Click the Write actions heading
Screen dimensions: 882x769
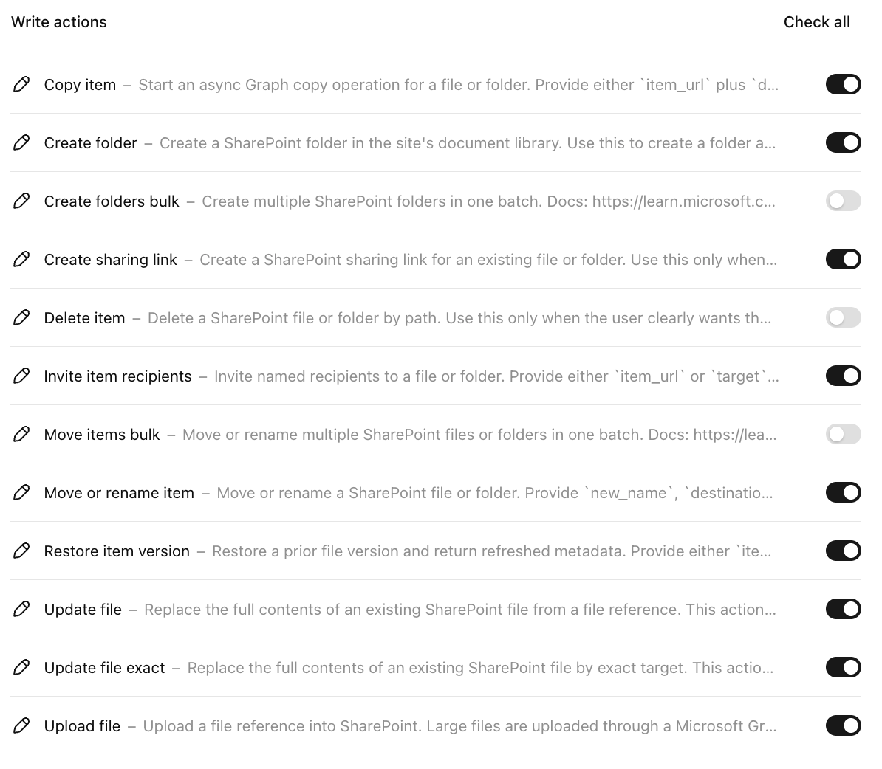(x=58, y=22)
